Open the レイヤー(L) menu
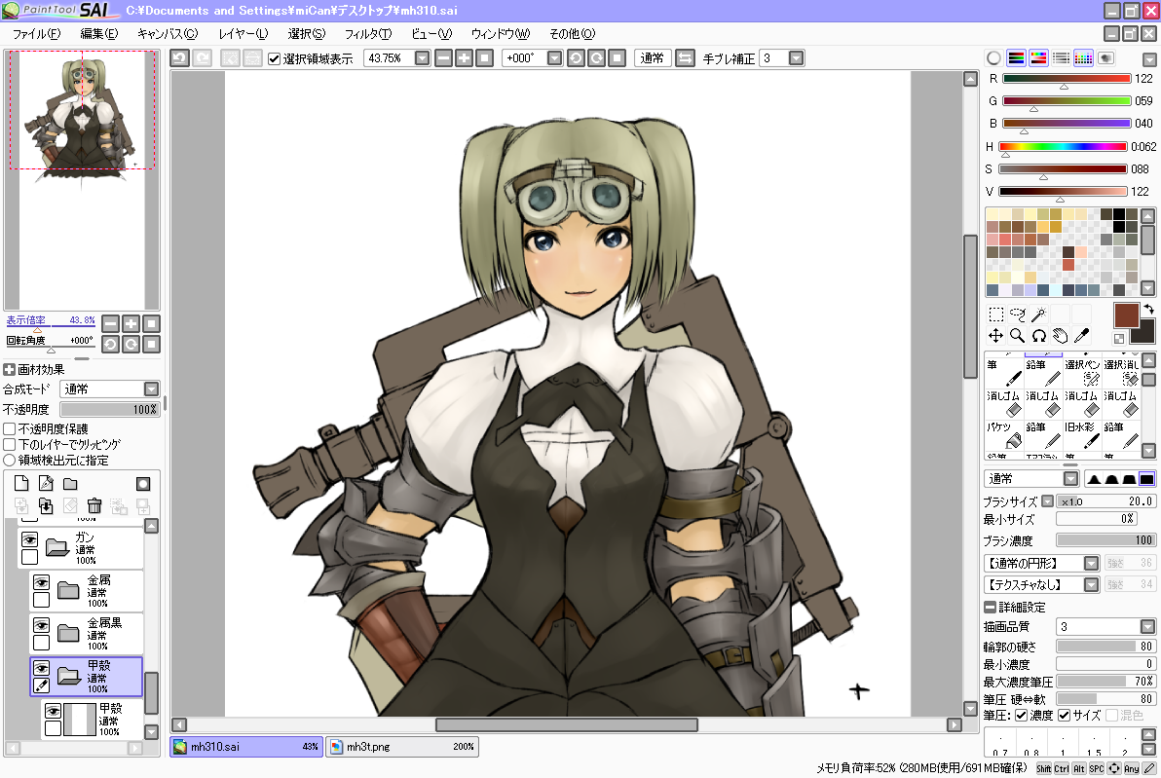The width and height of the screenshot is (1161, 778). point(243,34)
